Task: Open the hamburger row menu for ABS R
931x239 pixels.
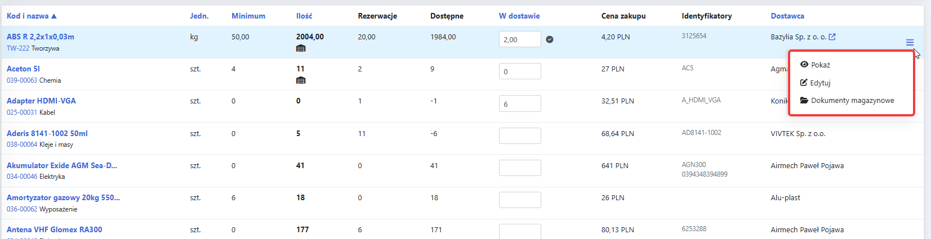Action: [x=910, y=43]
